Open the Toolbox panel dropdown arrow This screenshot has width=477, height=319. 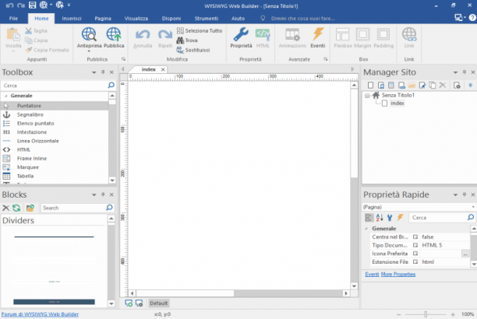[94, 72]
